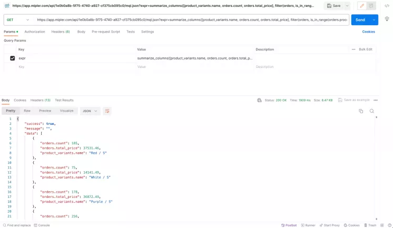Image resolution: width=393 pixels, height=228 pixels.
Task: Open the Save options dropdown arrow
Action: [x=347, y=5]
